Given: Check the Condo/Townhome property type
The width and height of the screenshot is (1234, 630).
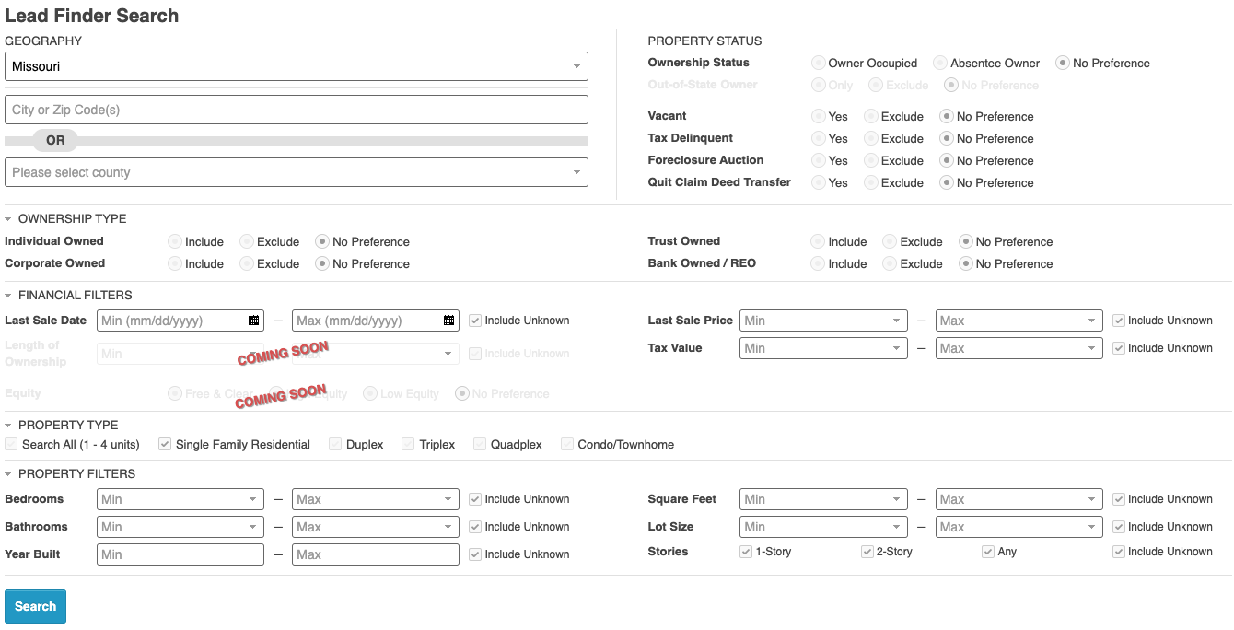Looking at the screenshot, I should tap(567, 444).
